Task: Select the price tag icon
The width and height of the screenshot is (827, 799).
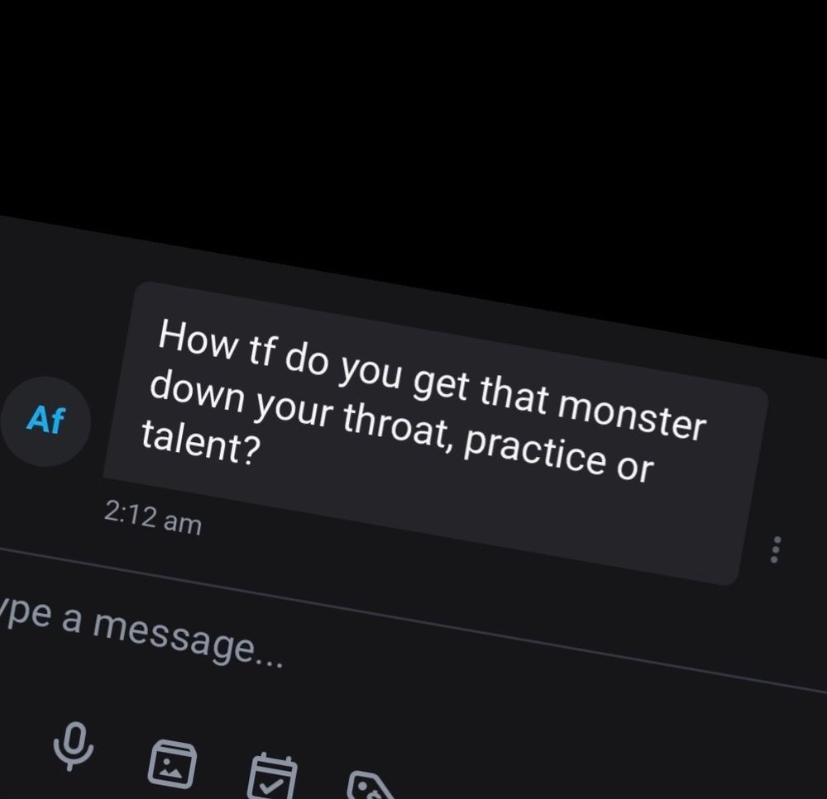Action: pos(369,787)
